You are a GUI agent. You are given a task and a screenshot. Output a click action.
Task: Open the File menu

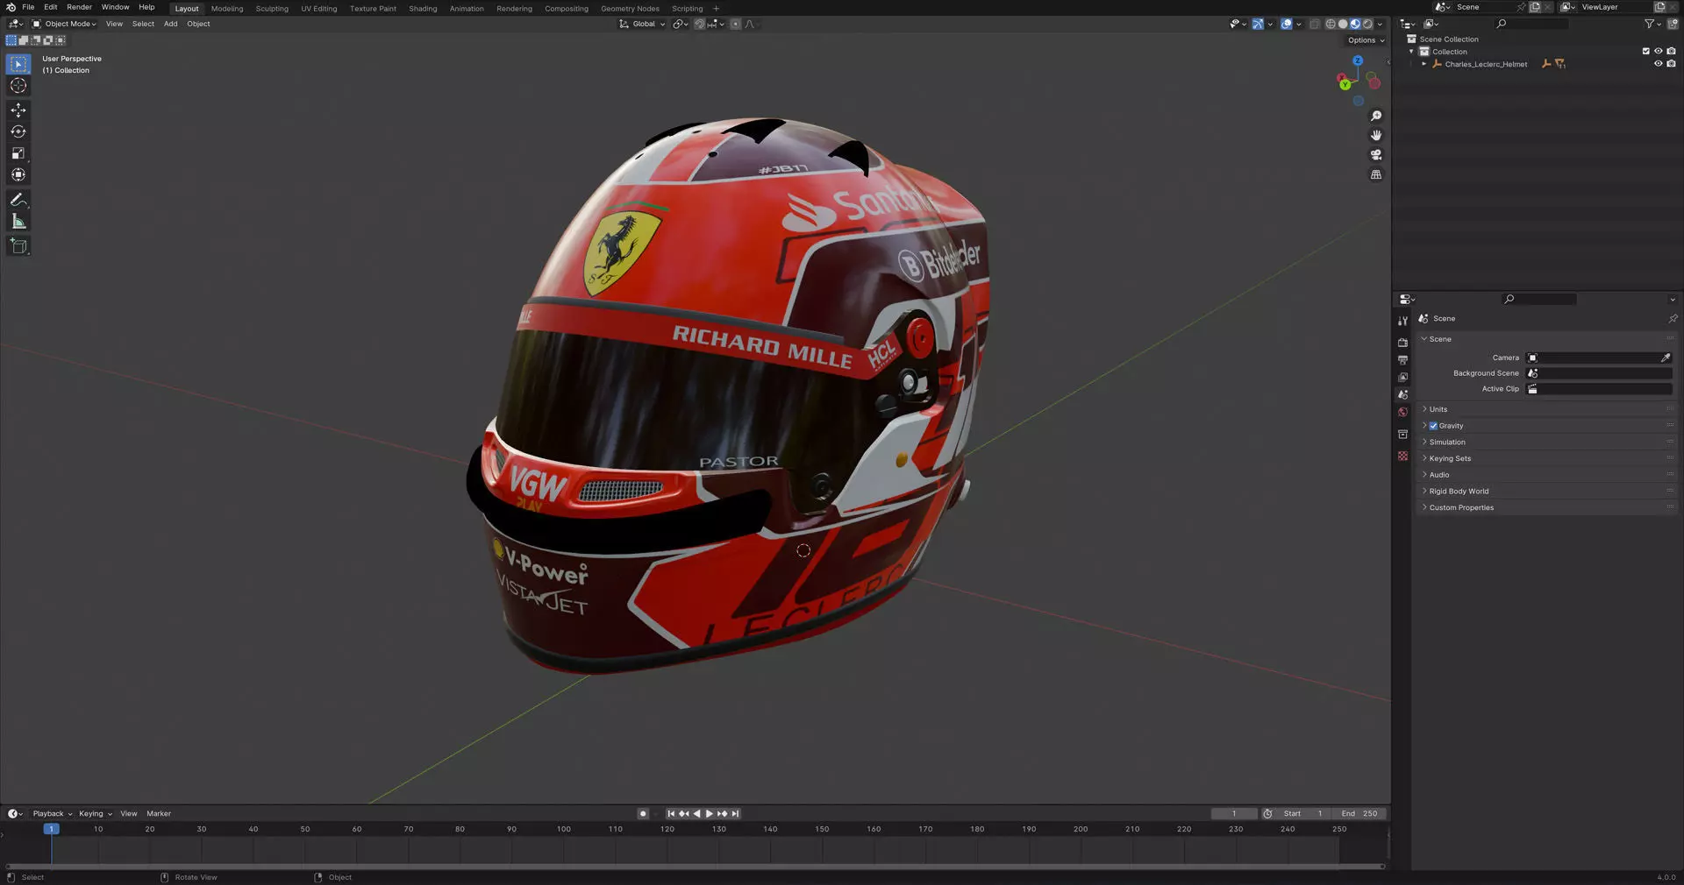pyautogui.click(x=28, y=7)
